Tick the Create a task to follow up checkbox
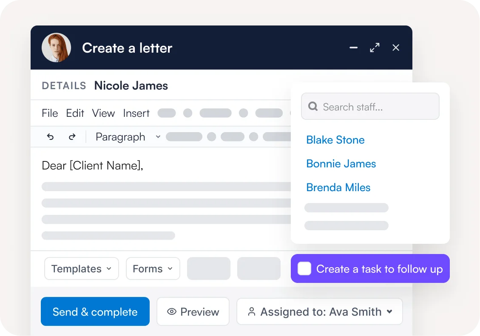The height and width of the screenshot is (336, 480). [304, 268]
